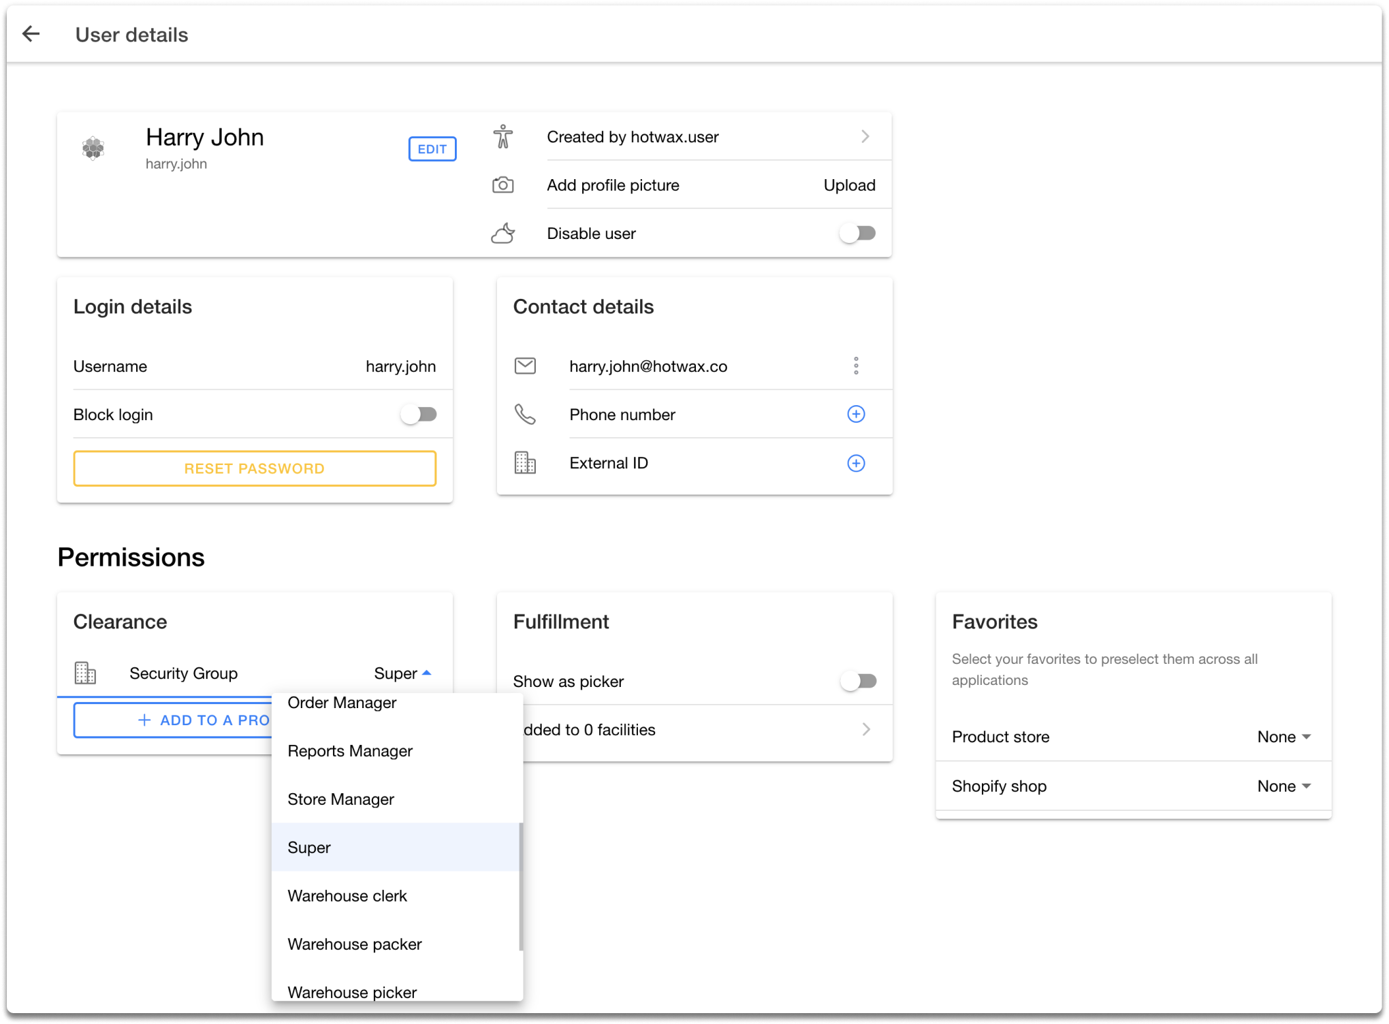The width and height of the screenshot is (1389, 1024).
Task: Click the EDIT button next to name
Action: click(x=432, y=149)
